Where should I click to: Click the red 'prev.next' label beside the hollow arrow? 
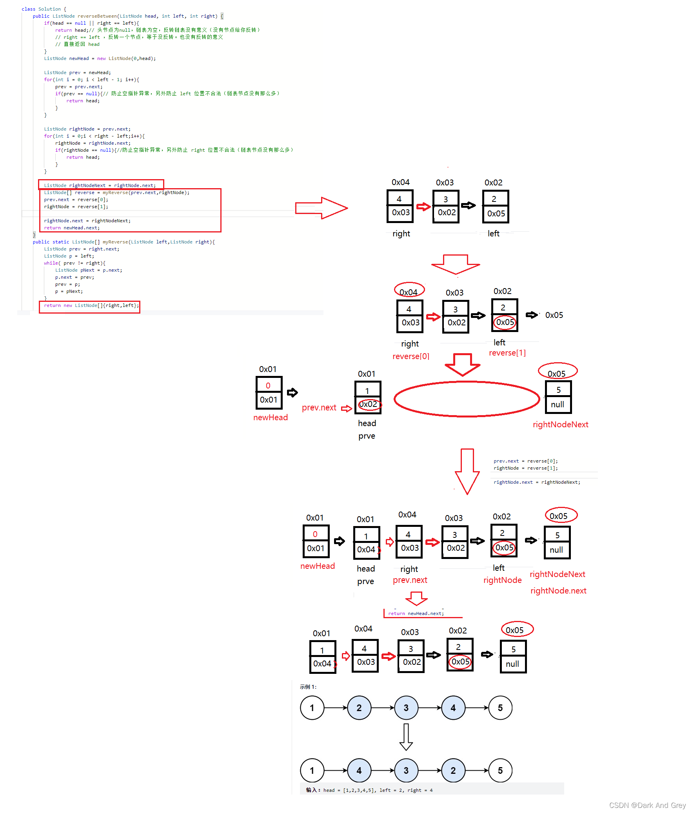click(x=319, y=408)
